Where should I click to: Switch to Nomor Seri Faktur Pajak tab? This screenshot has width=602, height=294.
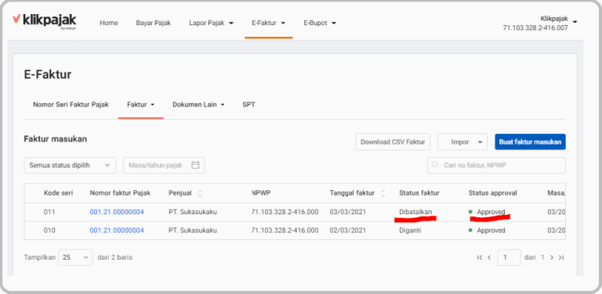(x=71, y=105)
